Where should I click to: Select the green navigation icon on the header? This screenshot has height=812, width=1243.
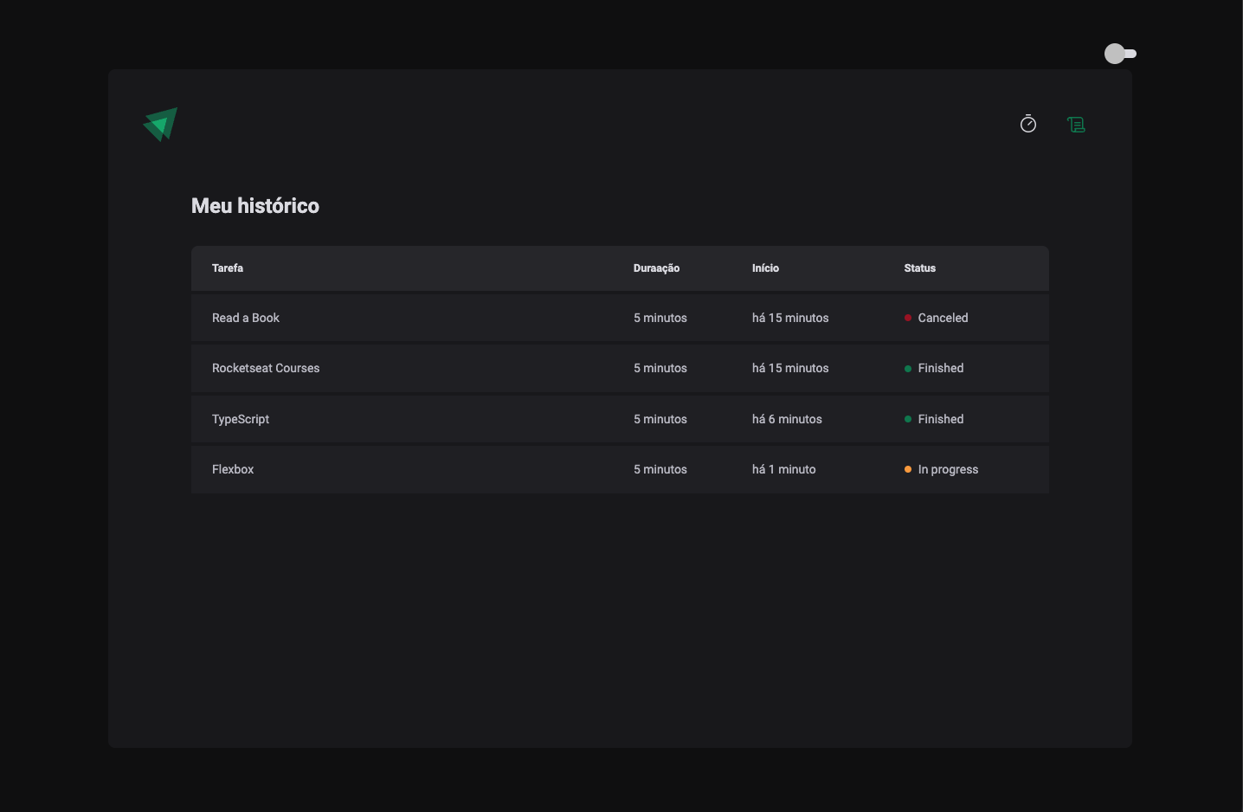click(x=1076, y=124)
